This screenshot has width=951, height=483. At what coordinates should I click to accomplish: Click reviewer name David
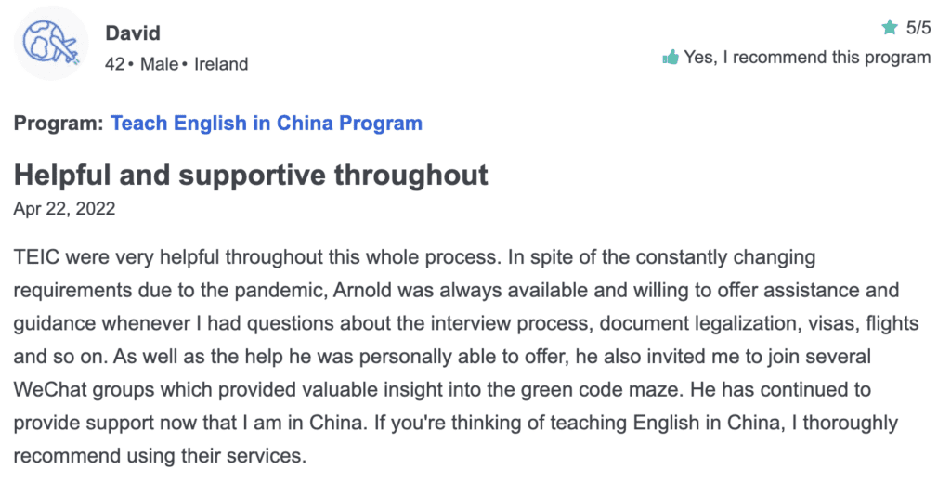tap(133, 33)
